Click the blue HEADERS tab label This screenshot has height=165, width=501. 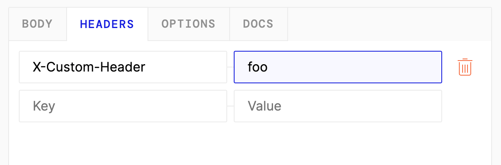pyautogui.click(x=107, y=24)
